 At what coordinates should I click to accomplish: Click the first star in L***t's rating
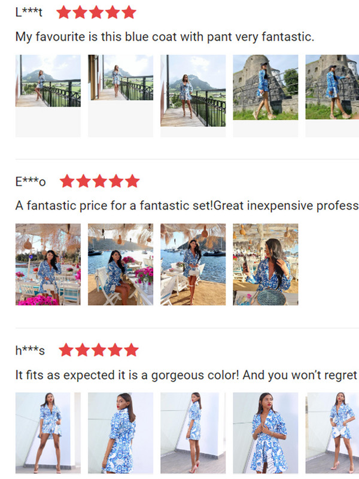[x=63, y=13]
